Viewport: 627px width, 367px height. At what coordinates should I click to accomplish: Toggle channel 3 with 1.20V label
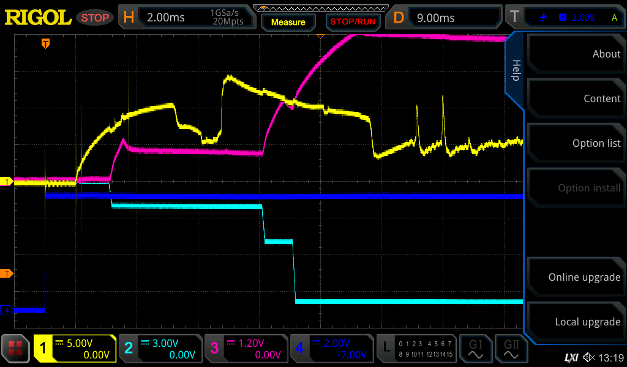246,349
